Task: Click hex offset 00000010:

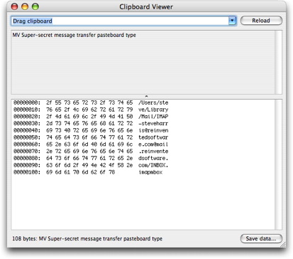Action: click(x=27, y=110)
